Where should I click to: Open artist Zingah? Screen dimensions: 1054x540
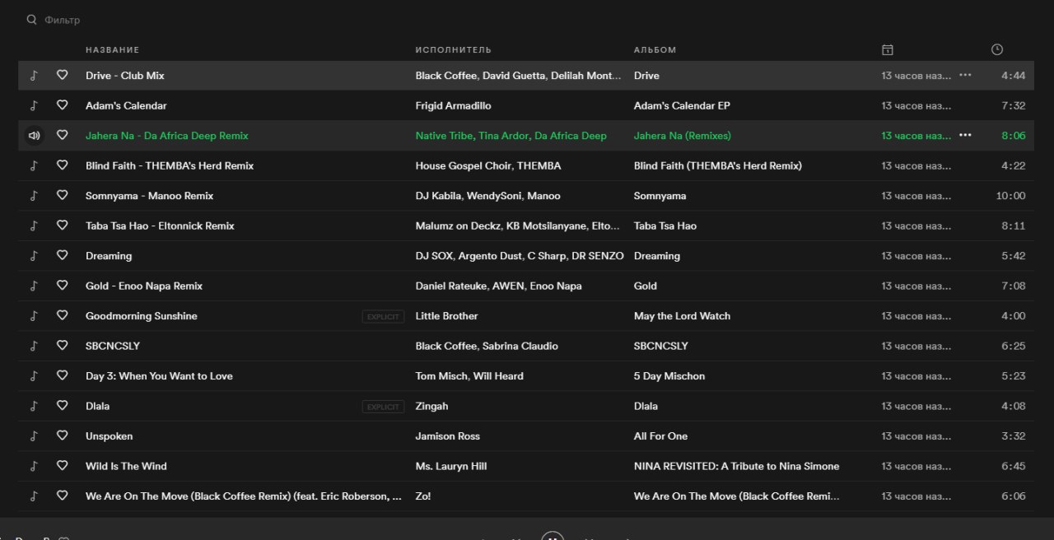click(x=432, y=406)
